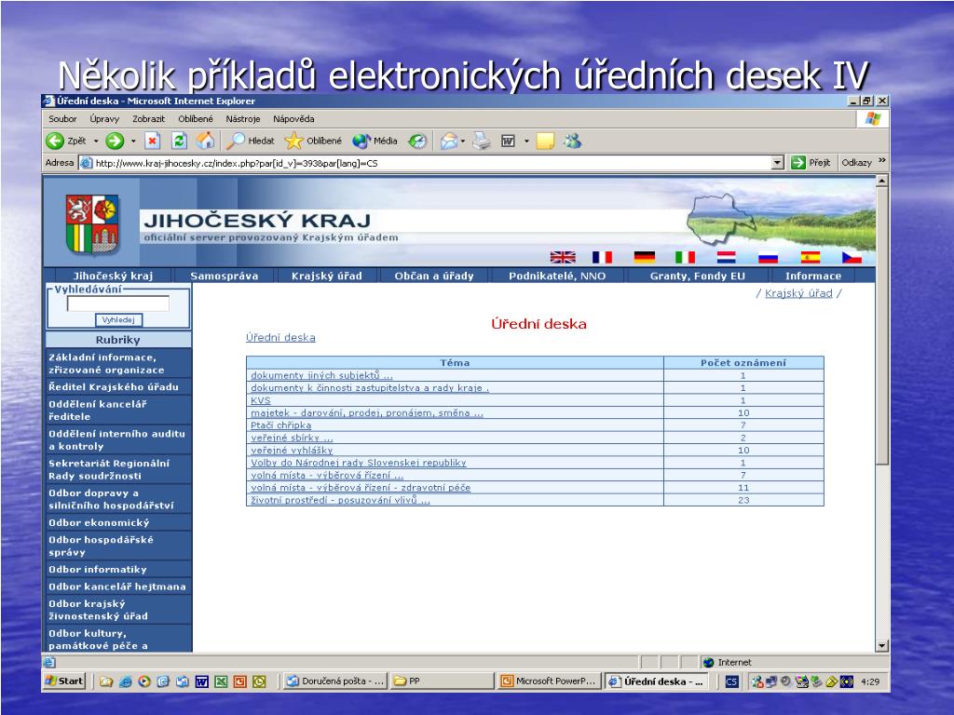This screenshot has height=715, width=954.
Task: Open Mail button dropdown arrow
Action: [x=463, y=142]
